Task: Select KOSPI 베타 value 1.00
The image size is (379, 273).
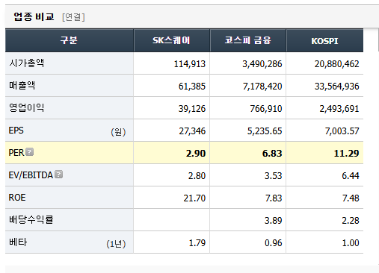Action: [x=351, y=243]
